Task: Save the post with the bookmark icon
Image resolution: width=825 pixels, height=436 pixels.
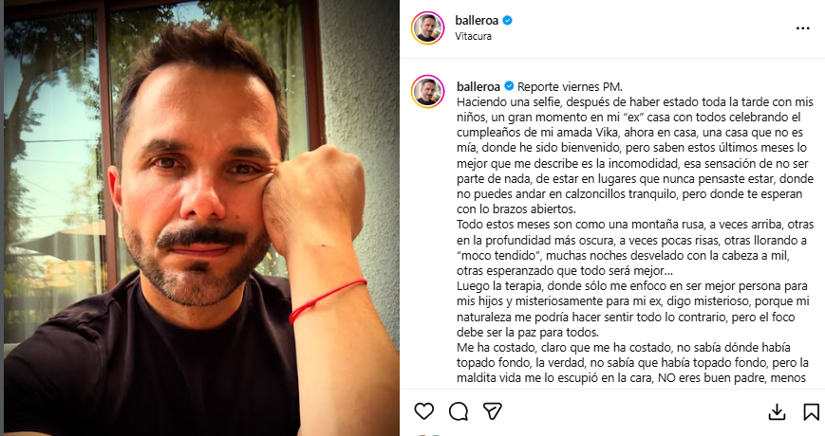Action: coord(811,412)
